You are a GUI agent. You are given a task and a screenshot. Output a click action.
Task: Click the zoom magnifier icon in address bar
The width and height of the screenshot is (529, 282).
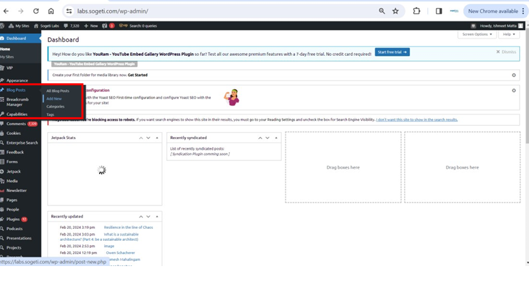point(381,11)
